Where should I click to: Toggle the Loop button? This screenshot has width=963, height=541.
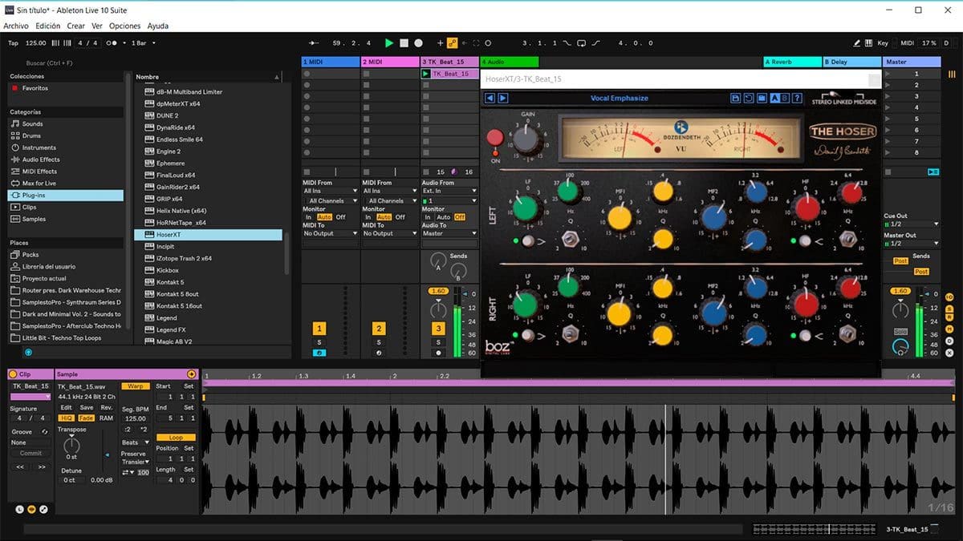pos(176,438)
